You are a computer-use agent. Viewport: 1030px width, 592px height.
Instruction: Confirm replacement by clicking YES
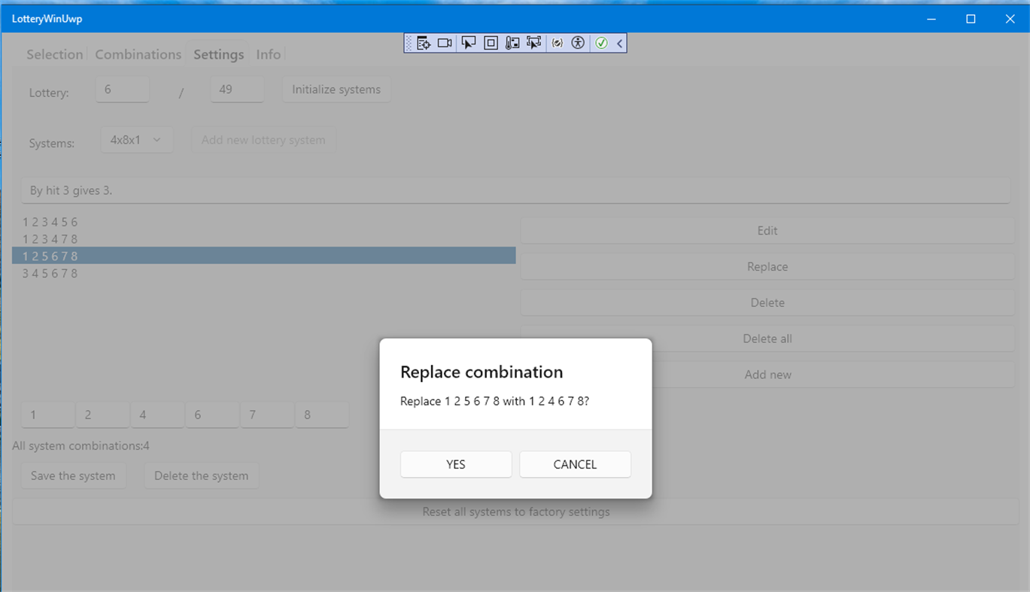[456, 464]
